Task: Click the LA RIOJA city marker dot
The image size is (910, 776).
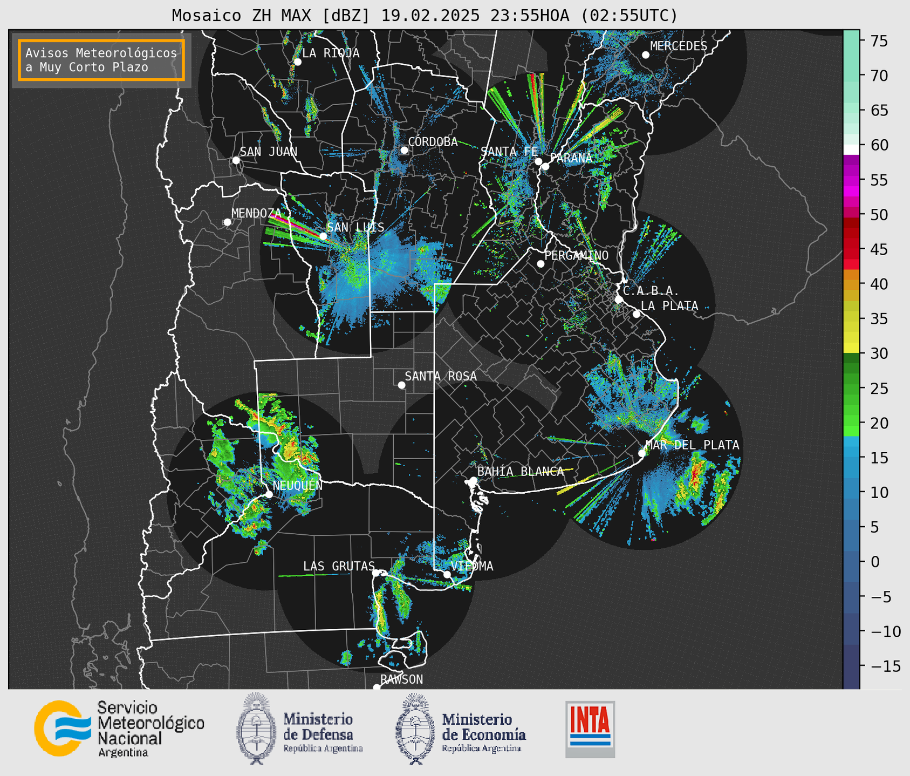Action: coord(297,62)
